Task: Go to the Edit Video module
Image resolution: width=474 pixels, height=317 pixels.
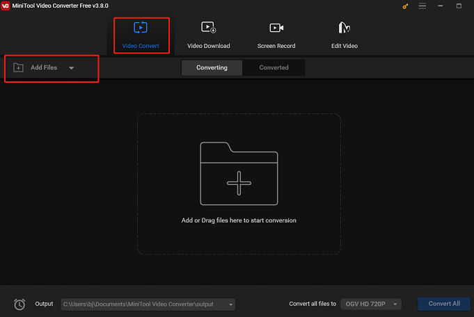Action: click(x=345, y=35)
